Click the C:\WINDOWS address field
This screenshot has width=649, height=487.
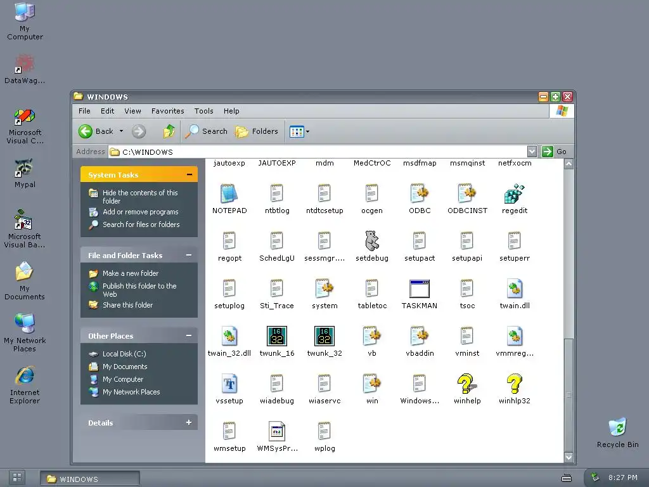pyautogui.click(x=318, y=152)
